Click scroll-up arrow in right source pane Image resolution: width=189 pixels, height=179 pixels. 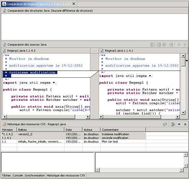coord(183,56)
